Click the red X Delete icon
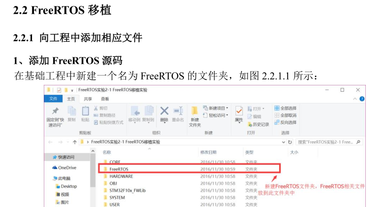 (x=164, y=111)
